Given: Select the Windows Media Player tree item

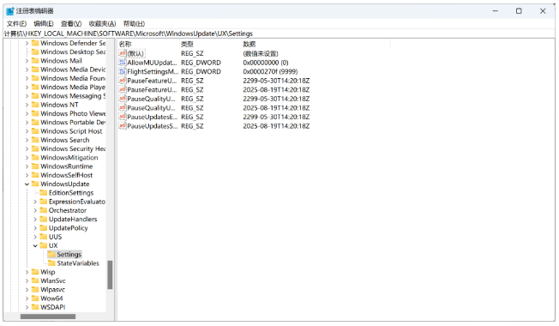Looking at the screenshot, I should coord(73,87).
